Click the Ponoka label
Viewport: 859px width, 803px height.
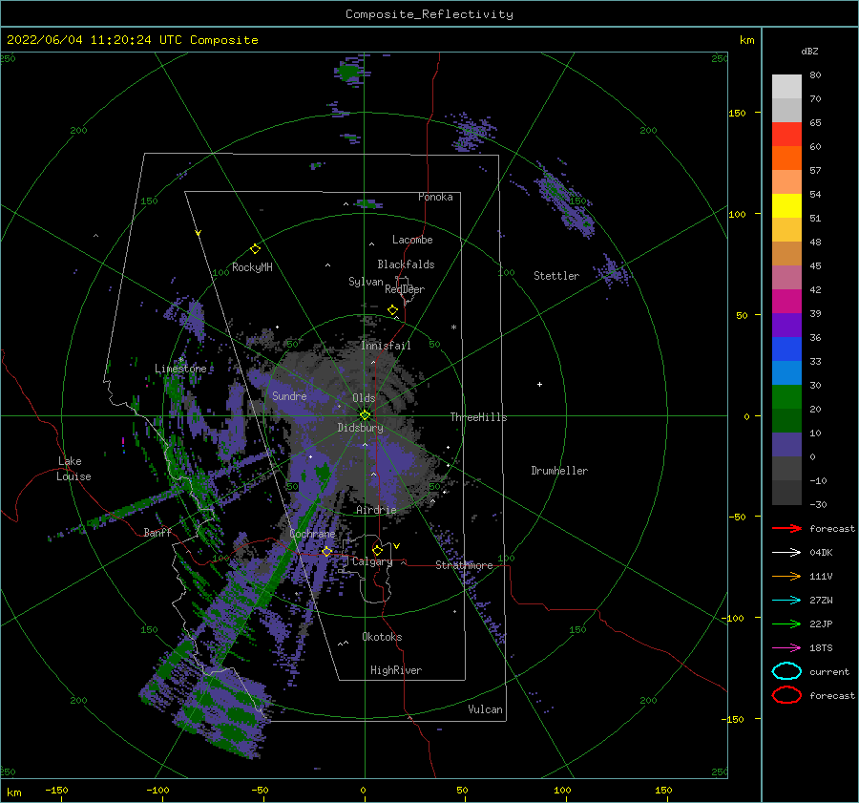click(435, 197)
